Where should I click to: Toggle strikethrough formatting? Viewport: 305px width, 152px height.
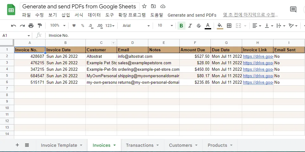pyautogui.click(x=199, y=26)
